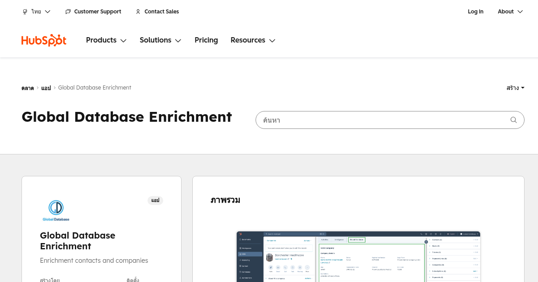Expand the Solutions menu

click(x=161, y=40)
